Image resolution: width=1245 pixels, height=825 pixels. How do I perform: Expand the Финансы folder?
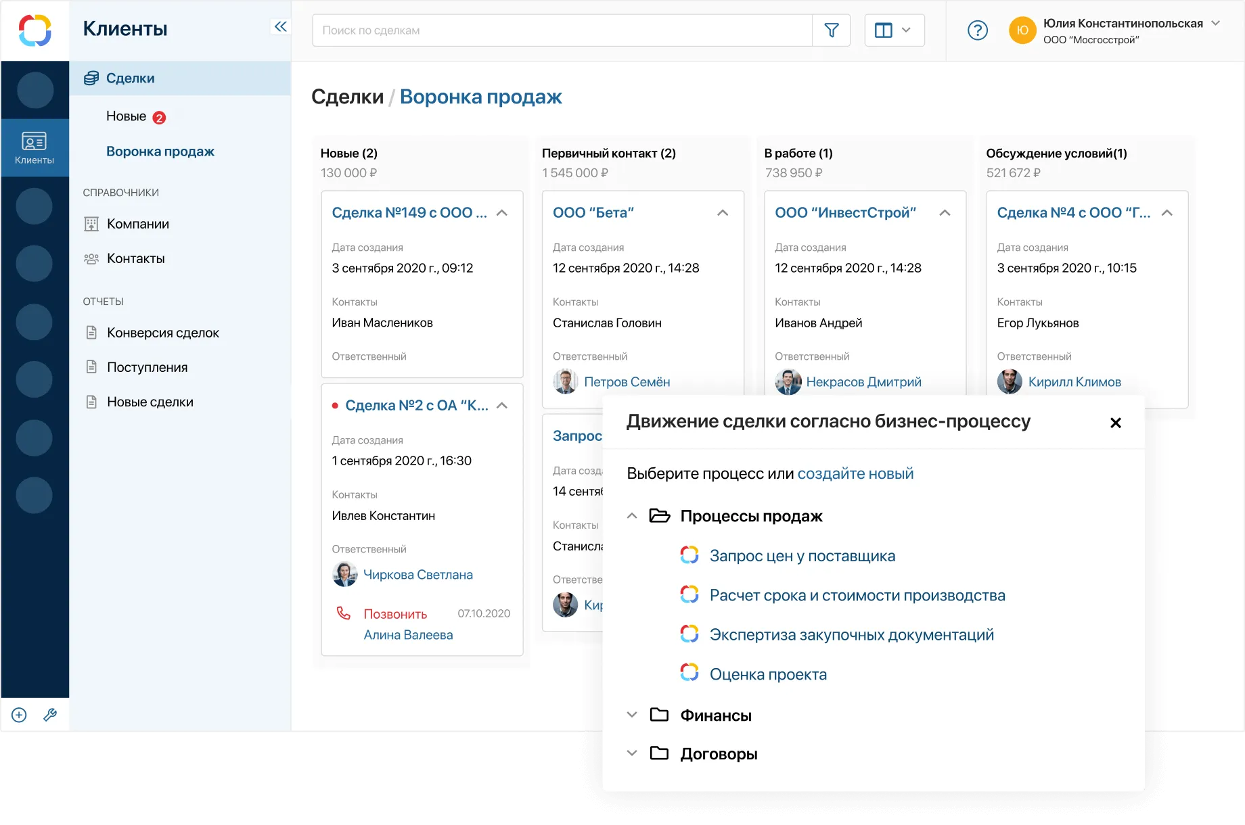point(632,714)
